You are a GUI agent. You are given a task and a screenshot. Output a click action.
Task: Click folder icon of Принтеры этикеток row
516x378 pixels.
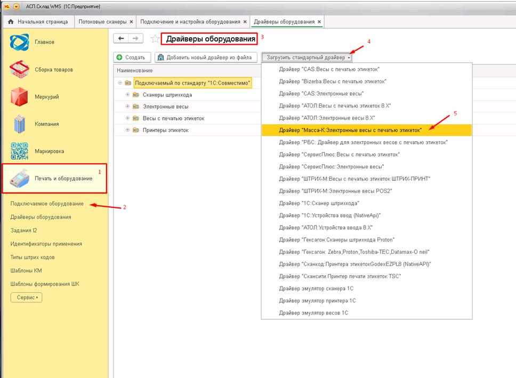[x=136, y=130]
